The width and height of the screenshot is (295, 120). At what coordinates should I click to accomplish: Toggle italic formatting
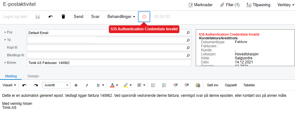click(87, 85)
